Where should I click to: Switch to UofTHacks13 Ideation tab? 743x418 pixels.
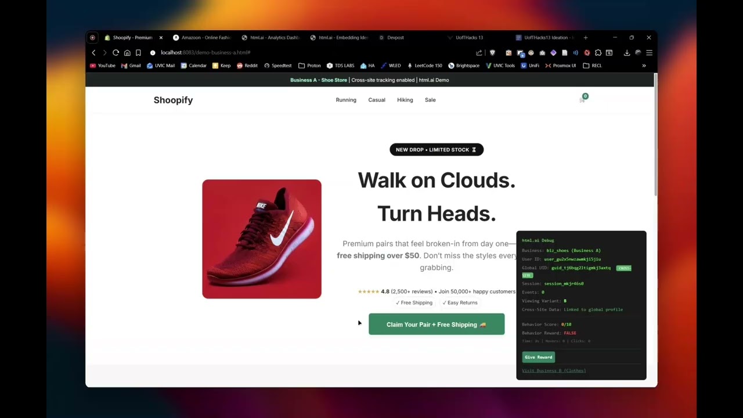coord(544,38)
